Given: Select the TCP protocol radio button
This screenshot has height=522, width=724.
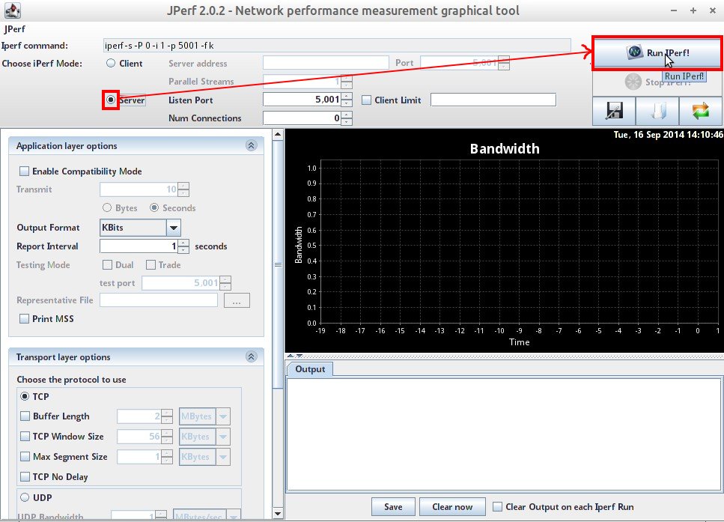Looking at the screenshot, I should pos(25,396).
